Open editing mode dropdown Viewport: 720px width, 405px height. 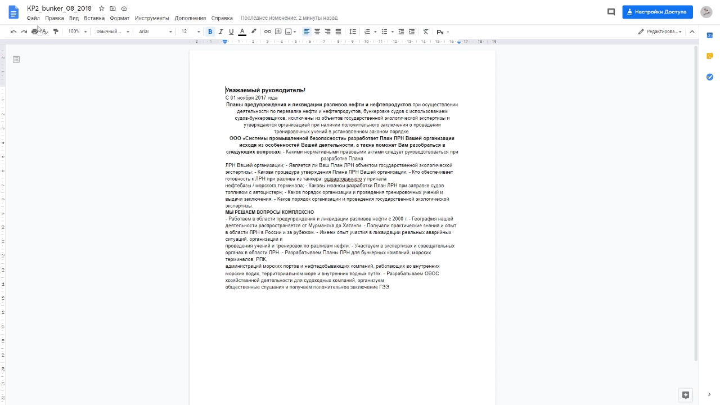tap(660, 31)
